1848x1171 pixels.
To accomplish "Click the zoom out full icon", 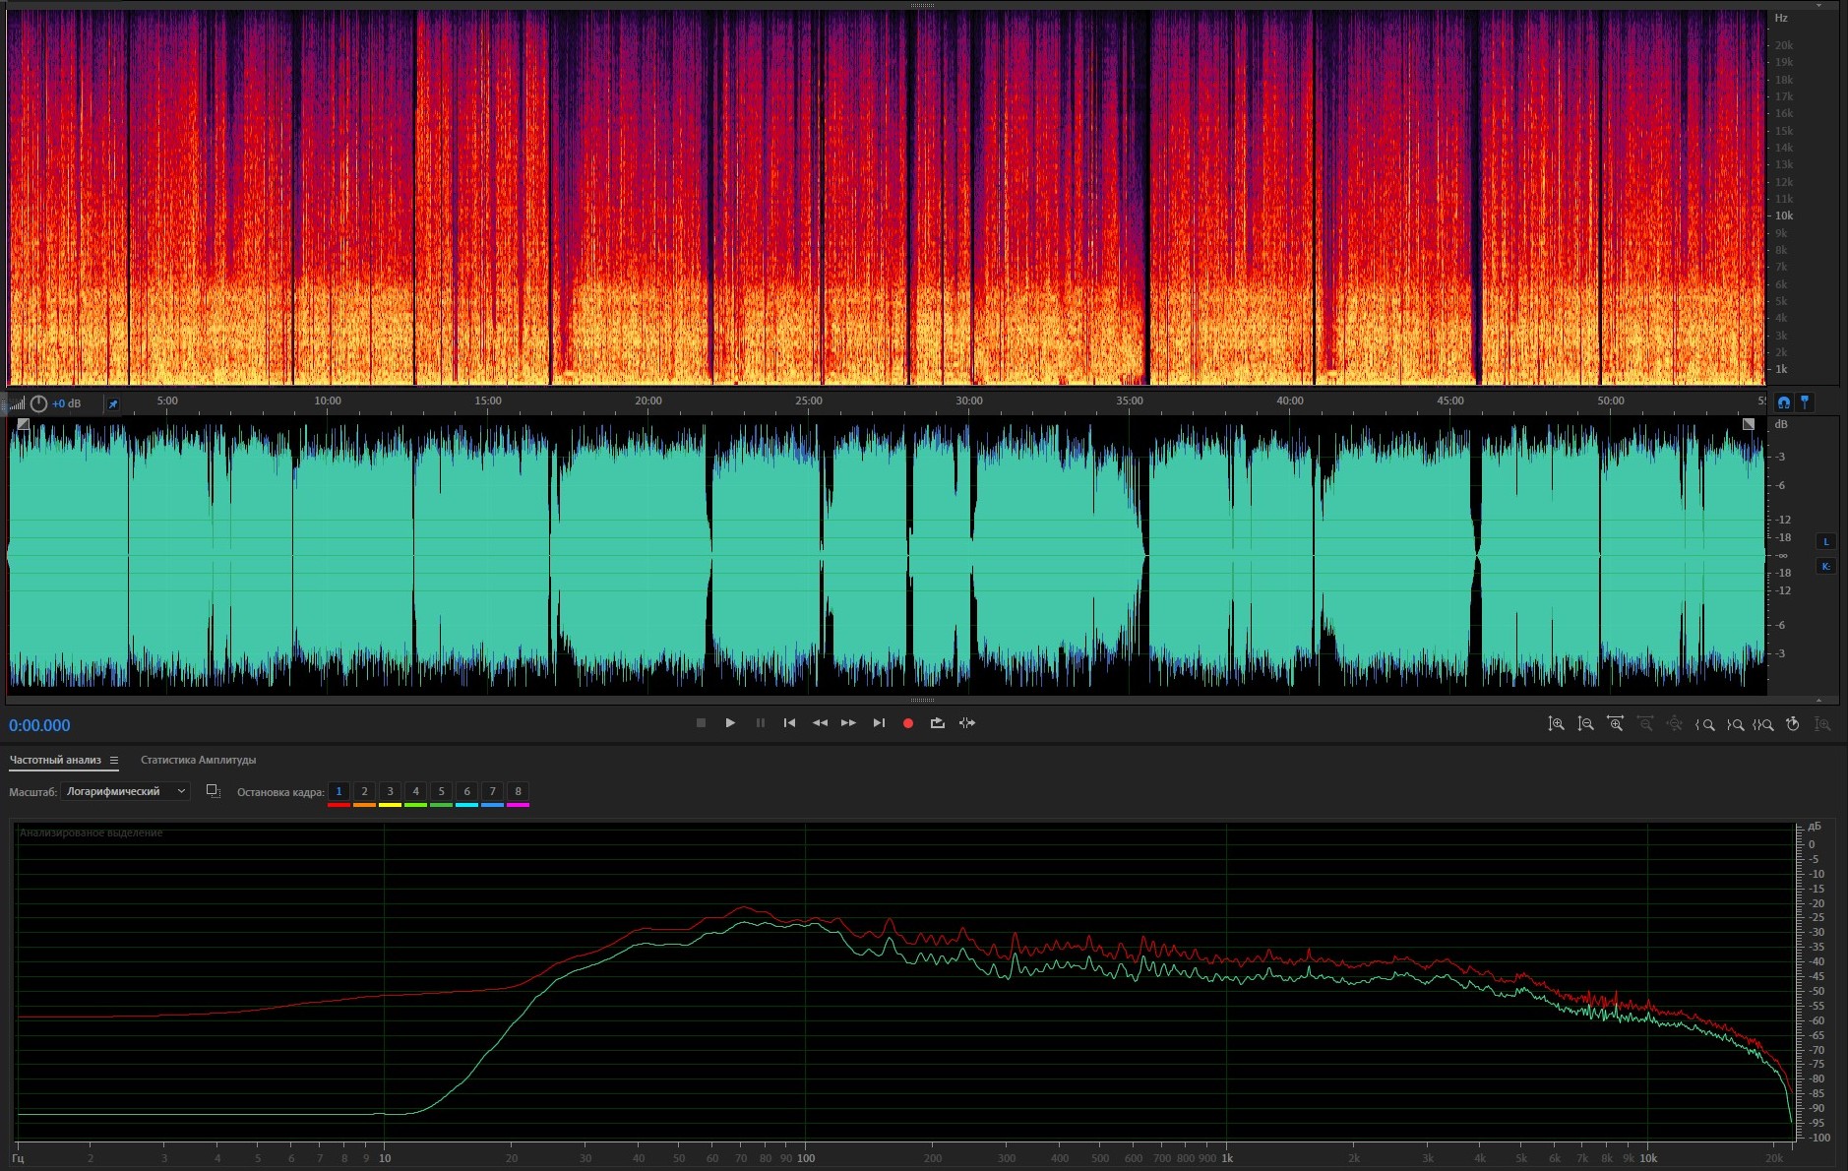I will (x=1674, y=724).
